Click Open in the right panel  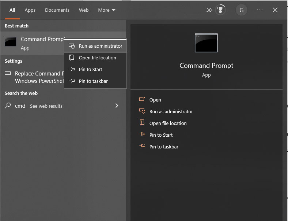[155, 100]
